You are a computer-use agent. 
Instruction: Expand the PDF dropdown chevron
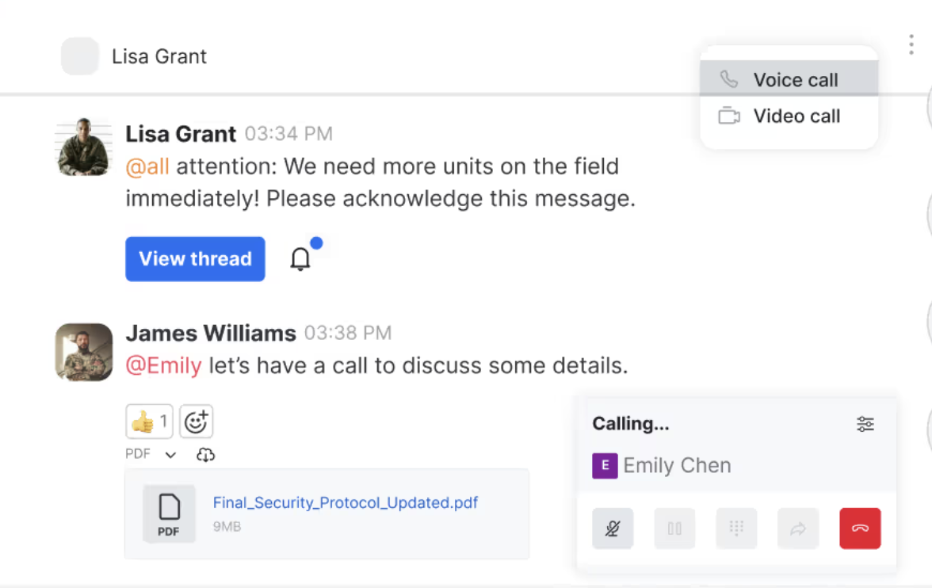170,455
